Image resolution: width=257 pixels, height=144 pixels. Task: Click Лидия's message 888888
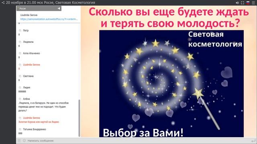22,92
